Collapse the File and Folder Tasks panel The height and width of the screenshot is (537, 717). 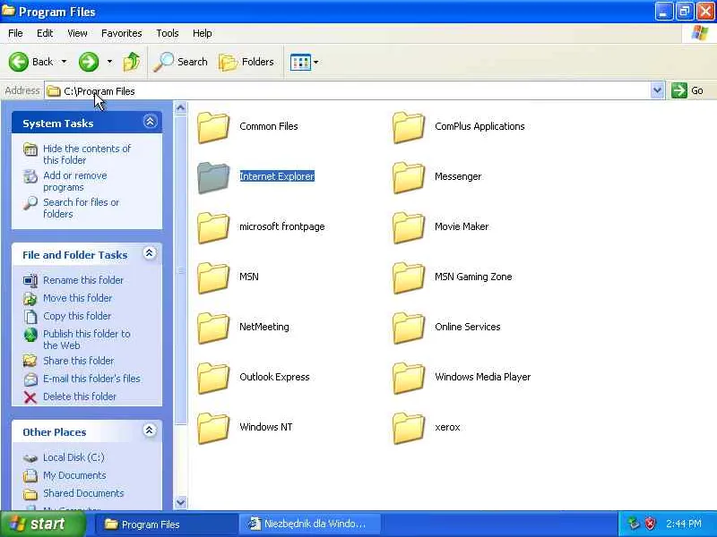(x=149, y=253)
